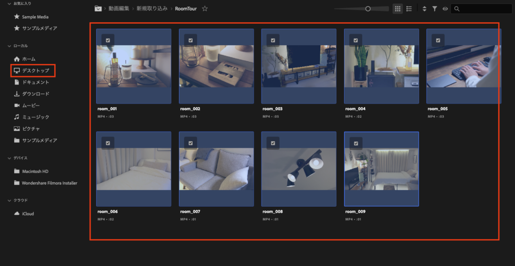Collapse the デバイス section
The width and height of the screenshot is (515, 266).
coord(10,158)
